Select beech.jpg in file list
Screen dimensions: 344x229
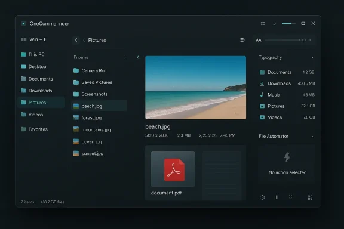[99, 106]
